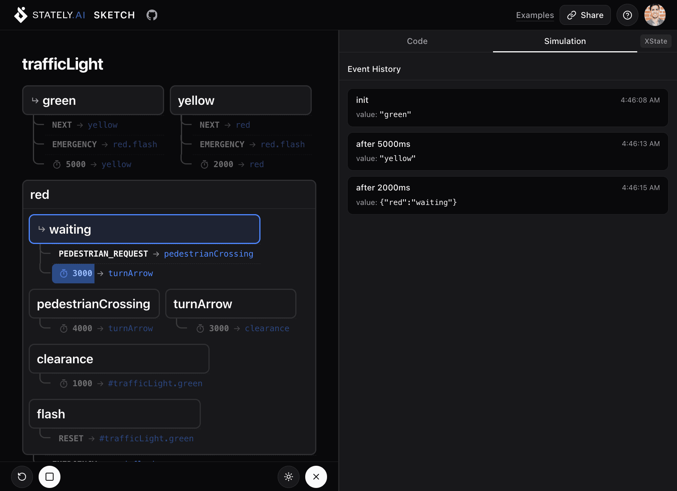Click the timer icon beside 5000 under green
This screenshot has height=491, width=677.
pos(57,164)
